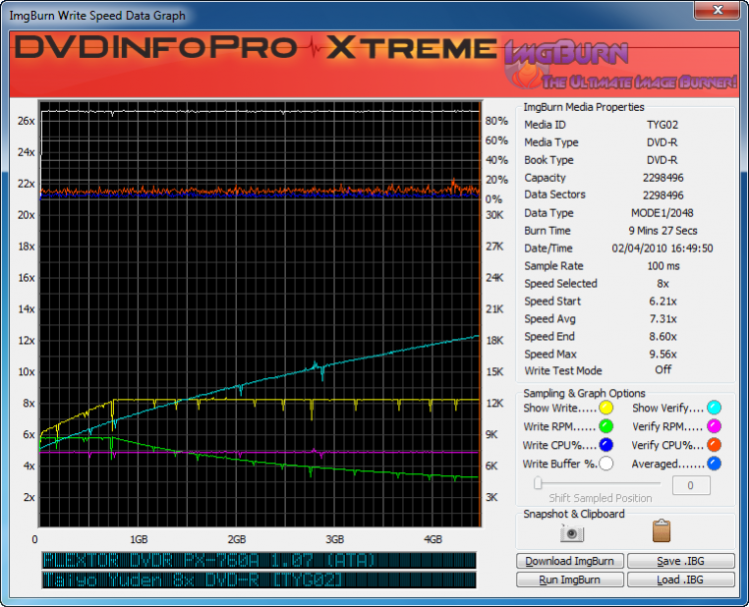
Task: Click the sampled position value field
Action: (x=690, y=485)
